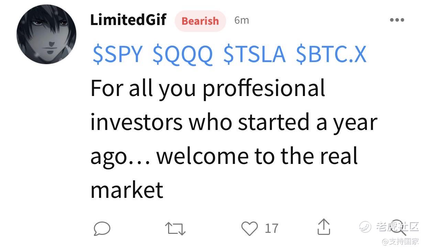Click the last word market in post

(127, 190)
